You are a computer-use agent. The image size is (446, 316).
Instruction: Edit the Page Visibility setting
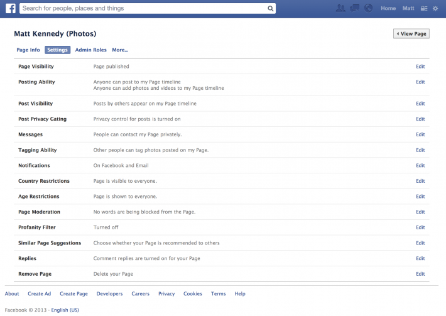[x=420, y=66]
